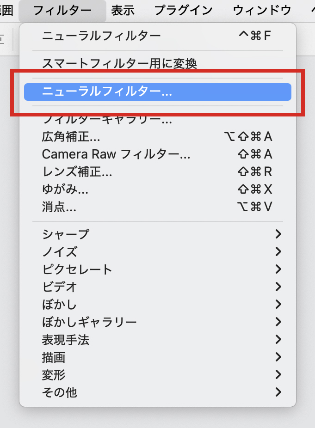
Task: Expand the シャープ submenu arrow
Action: point(278,234)
